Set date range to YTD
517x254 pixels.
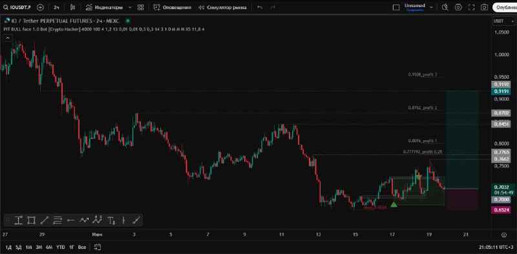(60, 247)
